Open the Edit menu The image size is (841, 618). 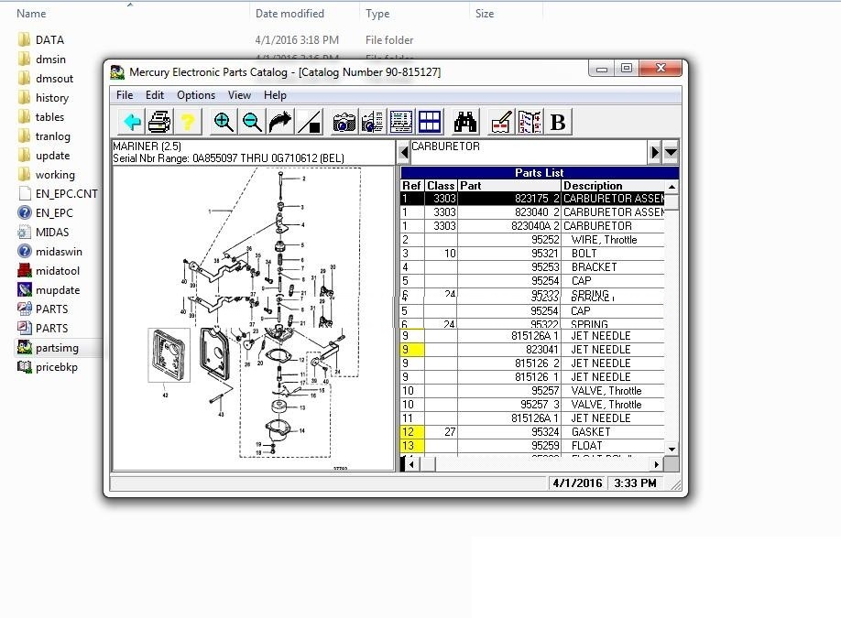point(155,95)
